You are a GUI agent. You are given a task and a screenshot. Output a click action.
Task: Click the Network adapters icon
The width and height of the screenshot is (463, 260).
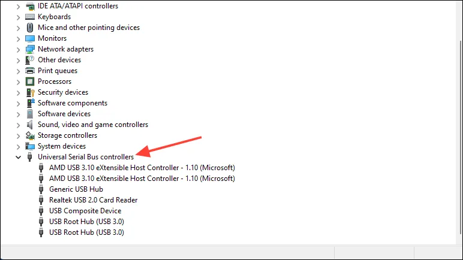point(30,49)
